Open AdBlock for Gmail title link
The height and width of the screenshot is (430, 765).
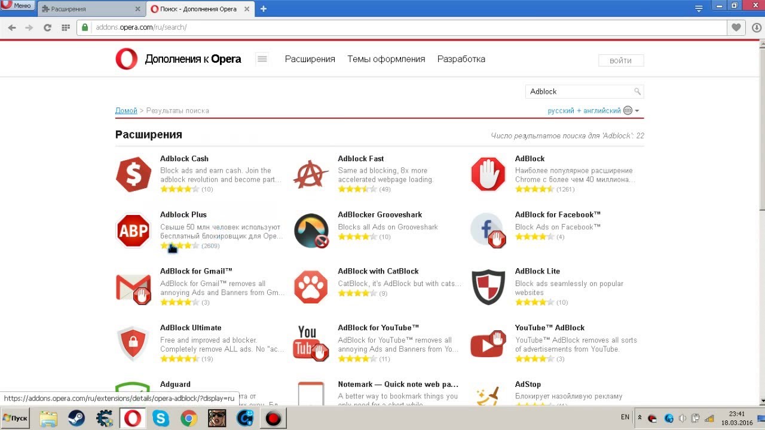click(196, 271)
